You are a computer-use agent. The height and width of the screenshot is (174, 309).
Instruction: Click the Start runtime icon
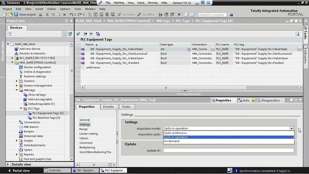pyautogui.click(x=112, y=14)
